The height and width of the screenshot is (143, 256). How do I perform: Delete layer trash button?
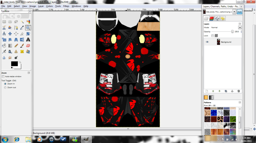pos(238,91)
